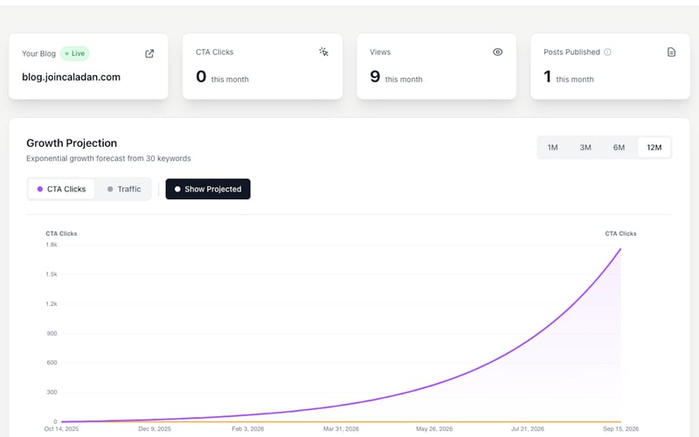The width and height of the screenshot is (699, 437).
Task: Click the Views stat card
Action: click(x=437, y=66)
